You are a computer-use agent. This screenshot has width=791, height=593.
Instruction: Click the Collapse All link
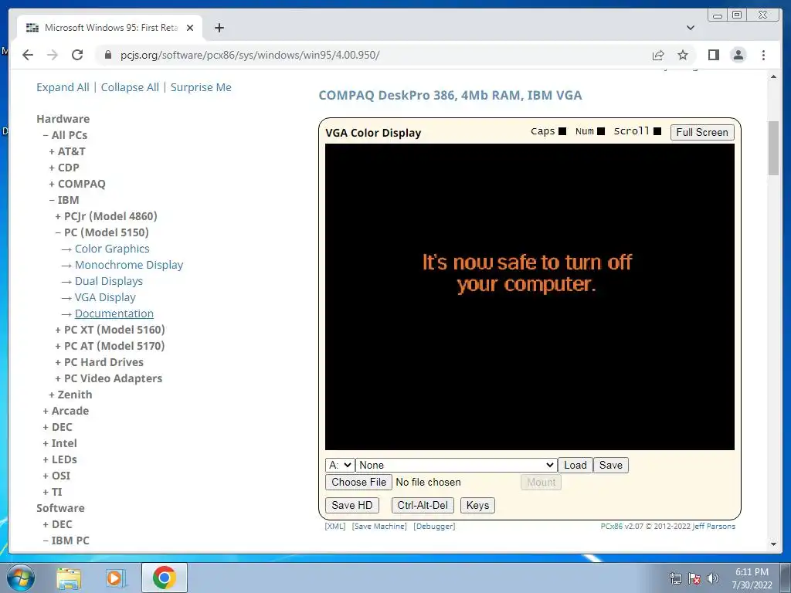(130, 87)
